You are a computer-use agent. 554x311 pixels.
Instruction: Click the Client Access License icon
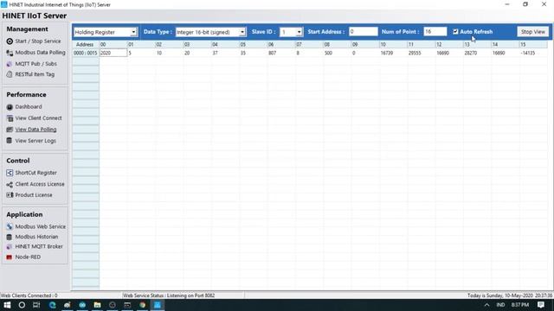pyautogui.click(x=10, y=184)
